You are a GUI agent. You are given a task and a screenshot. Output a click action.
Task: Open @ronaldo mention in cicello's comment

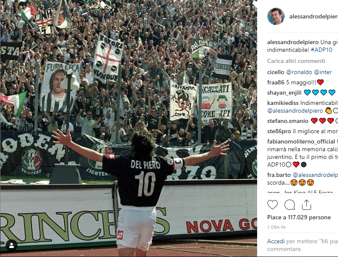[299, 72]
